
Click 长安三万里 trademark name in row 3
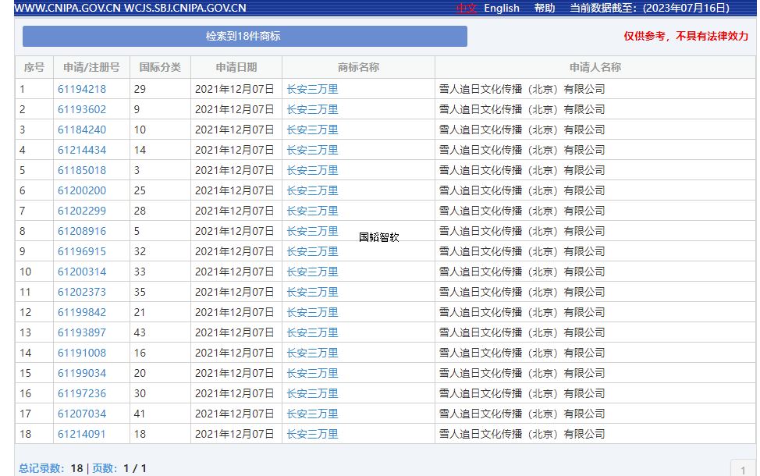tap(312, 130)
